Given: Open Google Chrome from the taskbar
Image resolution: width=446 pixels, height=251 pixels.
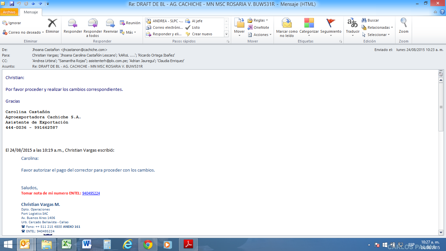Looking at the screenshot, I should tap(148, 244).
